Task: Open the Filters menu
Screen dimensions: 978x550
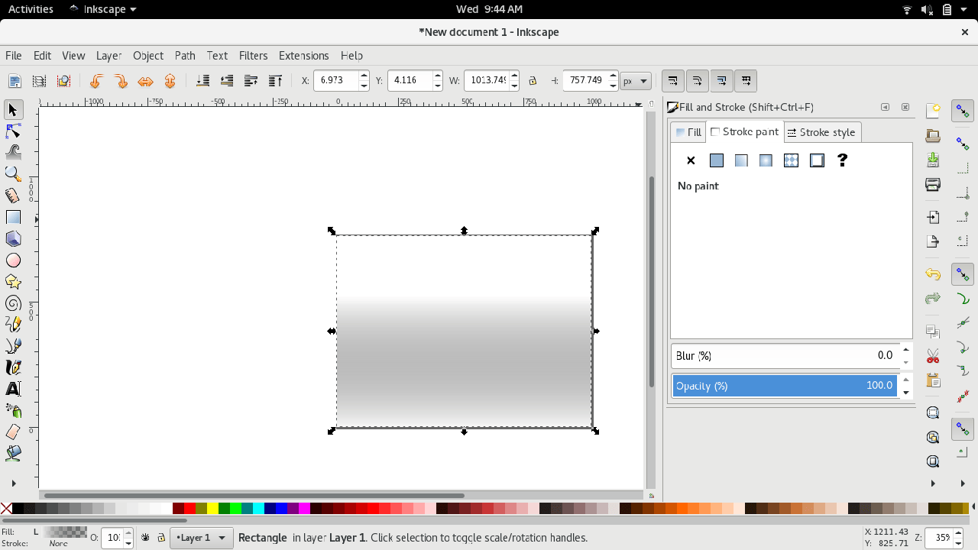Action: tap(253, 56)
